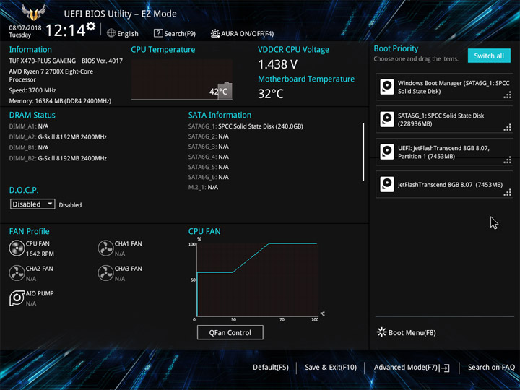
Task: Select the Windows Boot Manager boot entry
Action: [444, 87]
